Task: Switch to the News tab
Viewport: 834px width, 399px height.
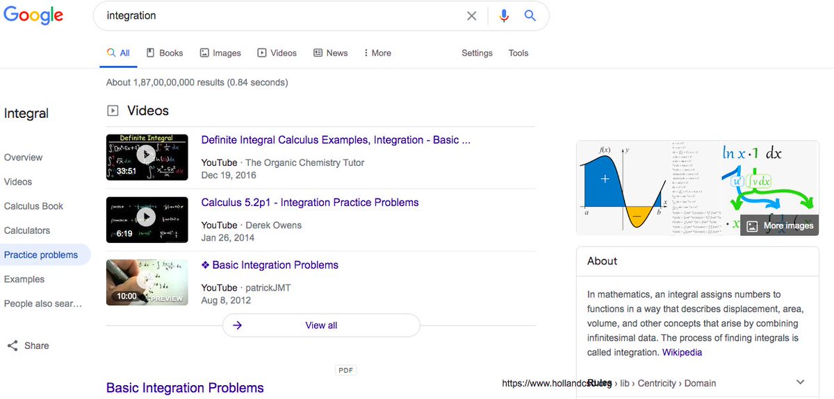Action: [x=331, y=53]
